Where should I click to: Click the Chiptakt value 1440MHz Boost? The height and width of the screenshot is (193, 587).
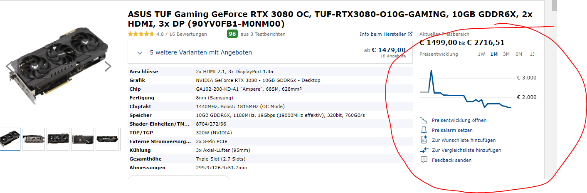point(240,106)
